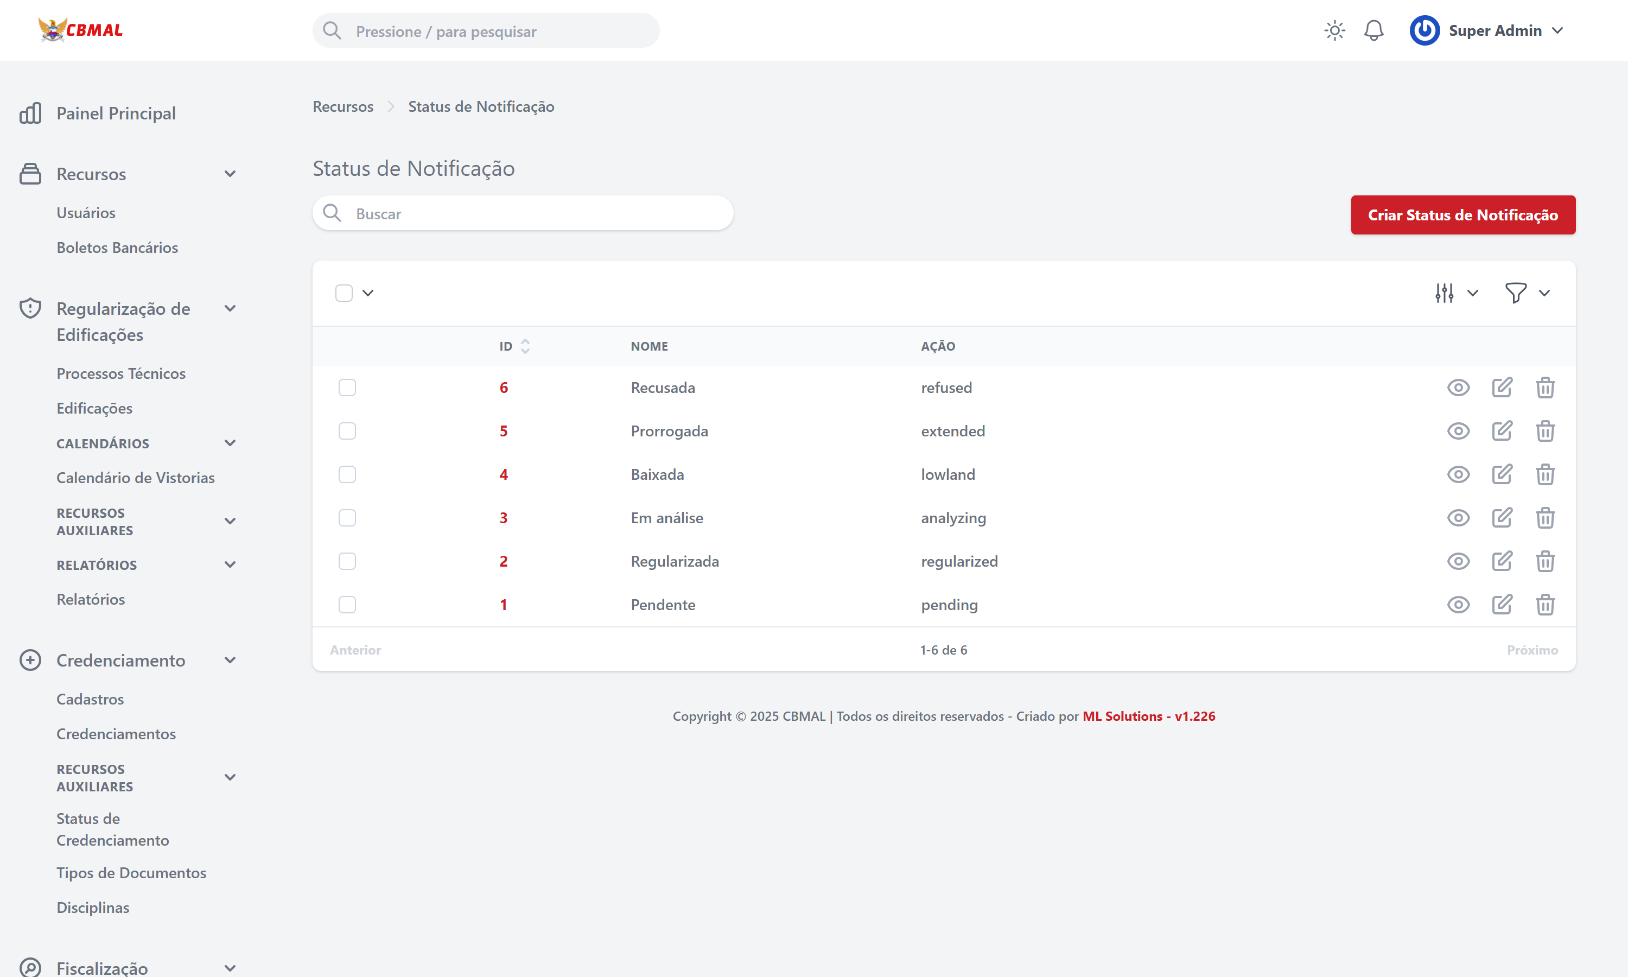This screenshot has height=977, width=1628.
Task: Open Tipos de Documentos in the sidebar
Action: point(132,872)
